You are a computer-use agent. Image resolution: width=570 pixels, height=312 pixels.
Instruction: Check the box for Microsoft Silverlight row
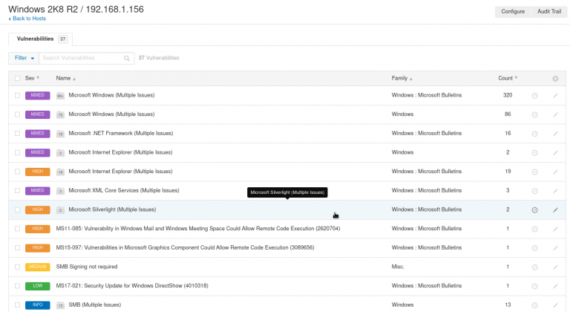coord(18,209)
